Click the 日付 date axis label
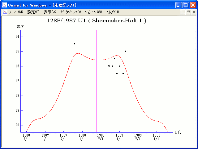This screenshot has width=198, height=149. click(178, 132)
